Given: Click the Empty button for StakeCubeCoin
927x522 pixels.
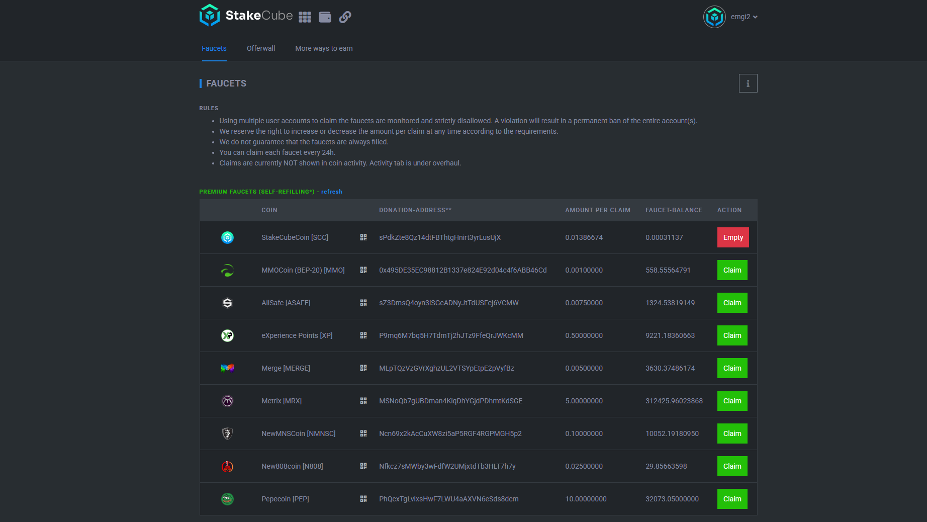Looking at the screenshot, I should pyautogui.click(x=733, y=237).
